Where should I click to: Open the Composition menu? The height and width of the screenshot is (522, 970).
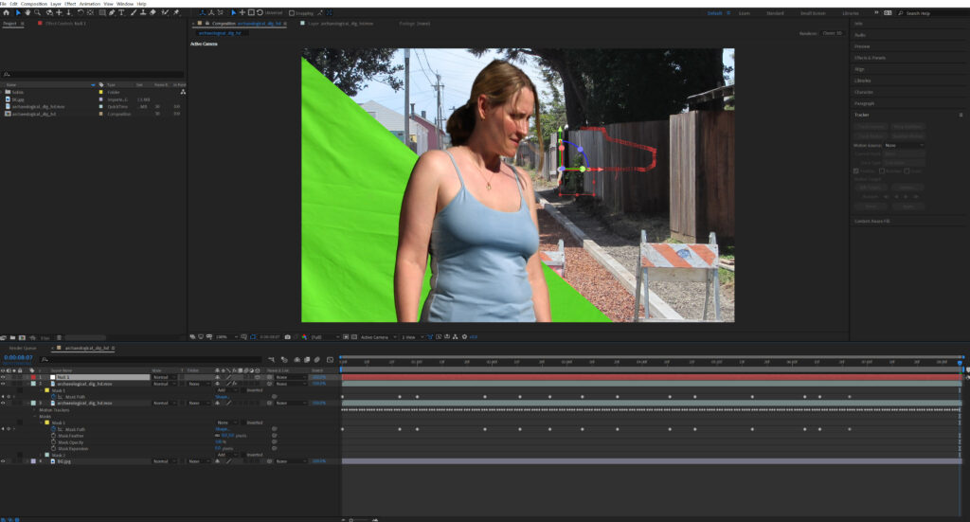(x=35, y=4)
